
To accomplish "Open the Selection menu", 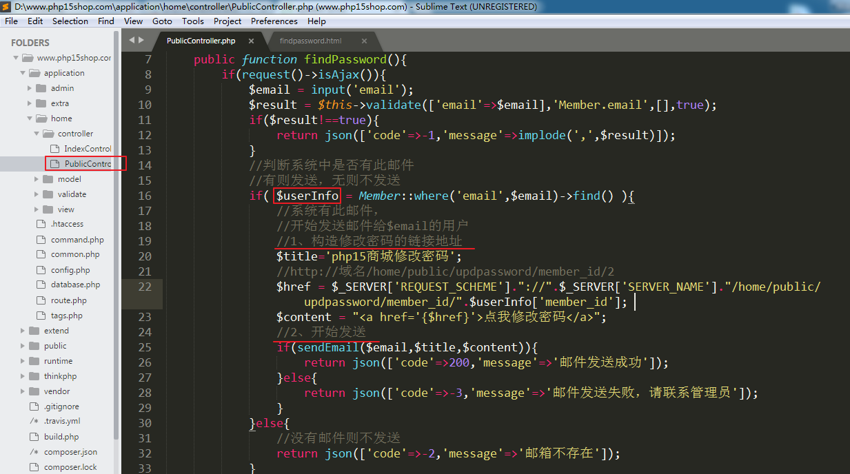I will tap(70, 21).
